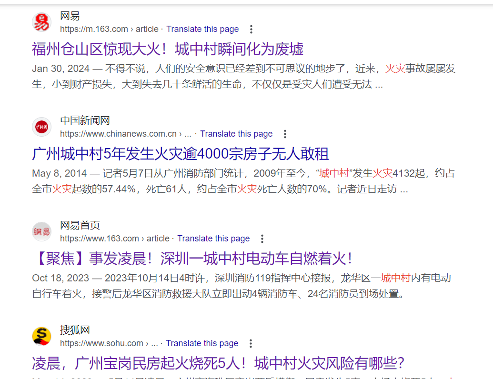Open three-dot menu for chinanews.com.cn result
This screenshot has height=379, width=493.
coord(285,134)
